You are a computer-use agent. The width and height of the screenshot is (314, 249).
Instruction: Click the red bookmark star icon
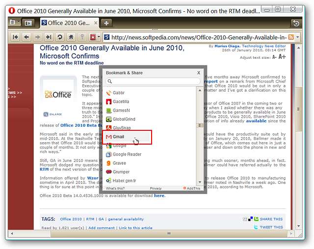93,37
